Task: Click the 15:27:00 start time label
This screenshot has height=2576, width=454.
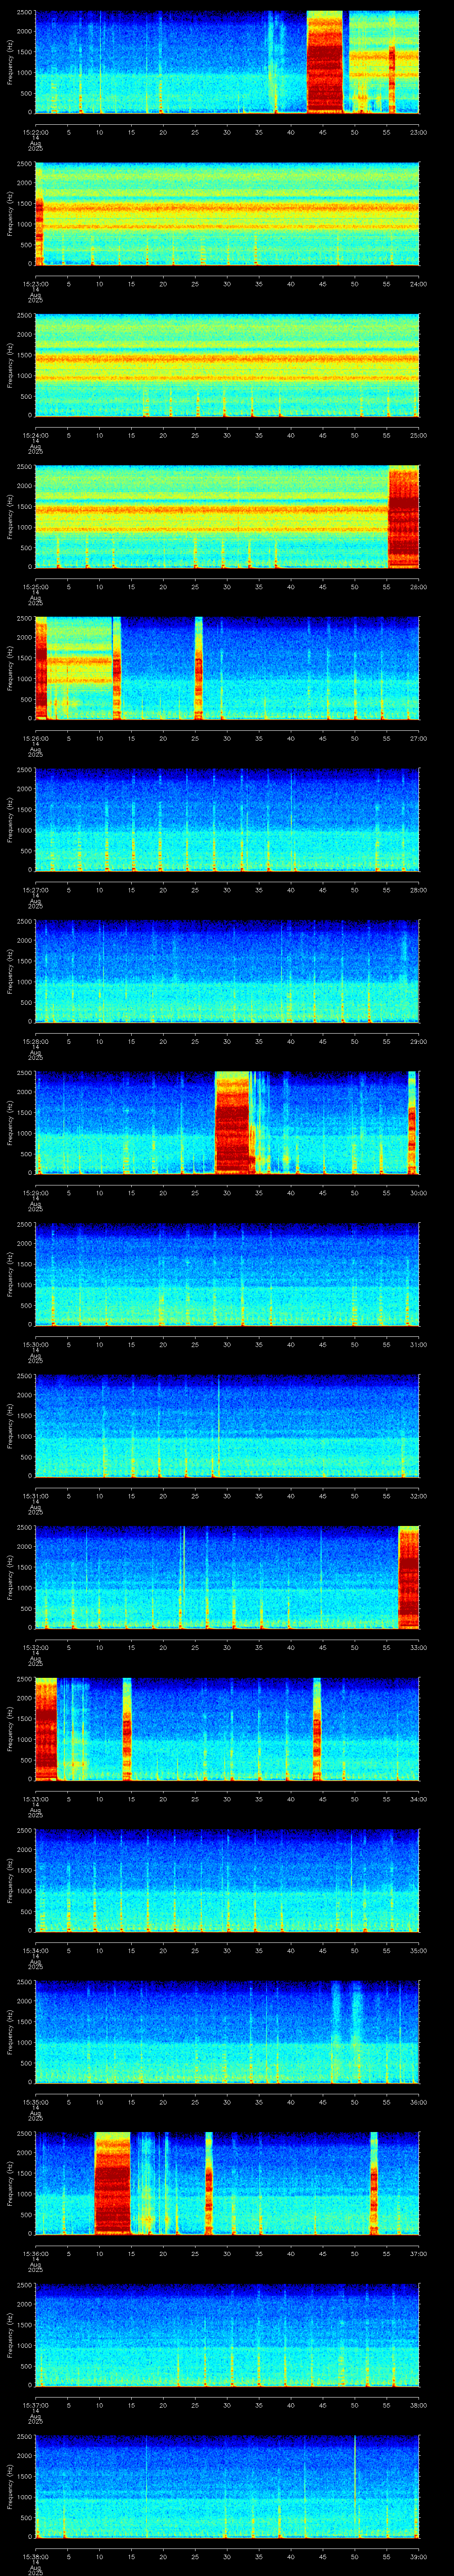Action: (35, 890)
